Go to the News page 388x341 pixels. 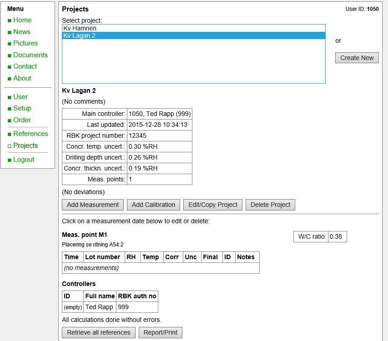tap(22, 32)
